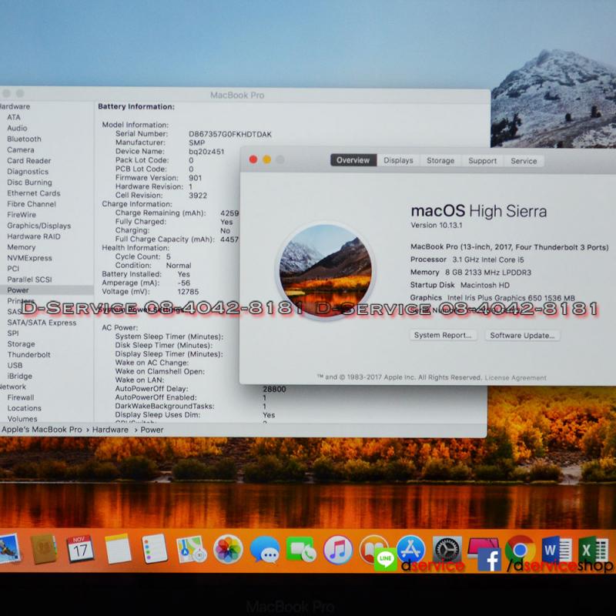Select the Support tab
Screen dimensions: 616x616
483,161
